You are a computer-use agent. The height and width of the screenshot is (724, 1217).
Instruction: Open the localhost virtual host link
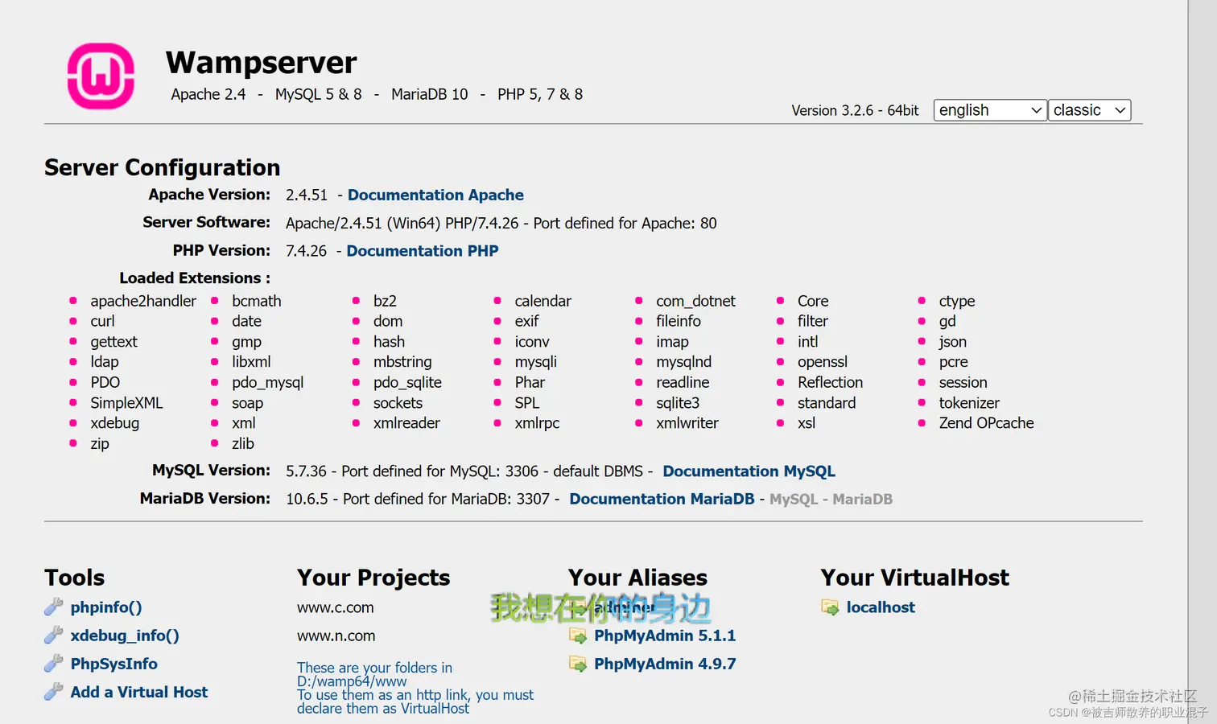point(881,607)
